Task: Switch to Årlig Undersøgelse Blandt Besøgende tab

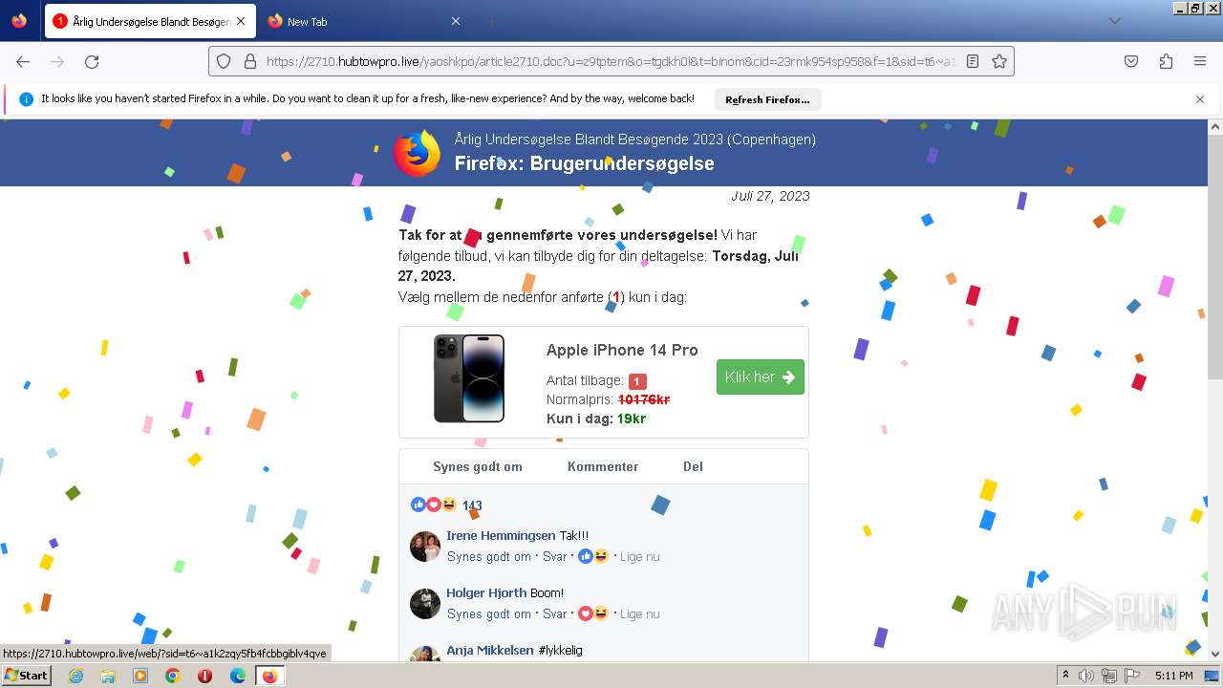Action: (150, 21)
